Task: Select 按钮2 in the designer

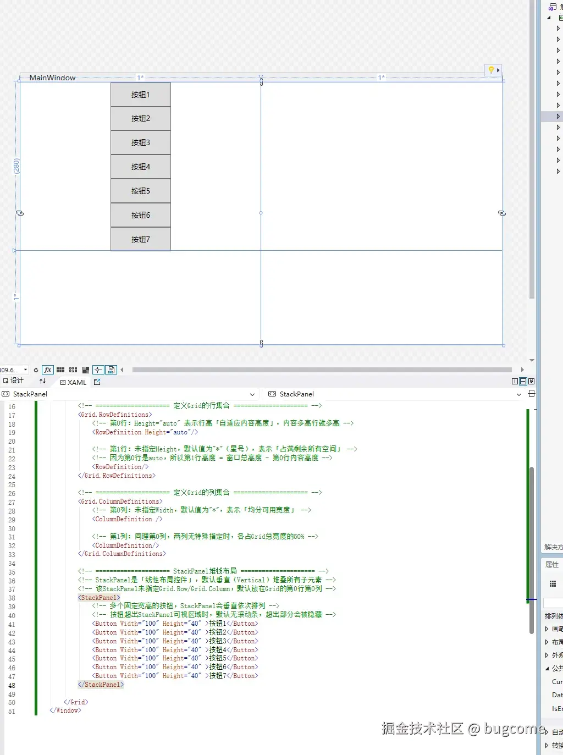Action: pos(141,118)
